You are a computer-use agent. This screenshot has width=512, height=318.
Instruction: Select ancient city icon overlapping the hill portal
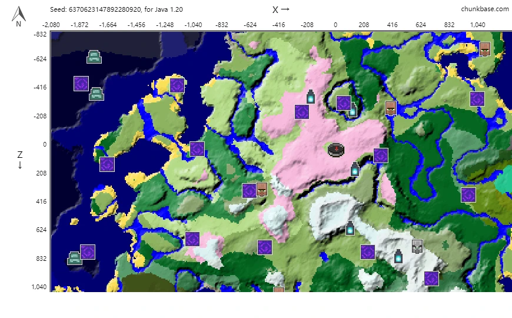tap(353, 110)
